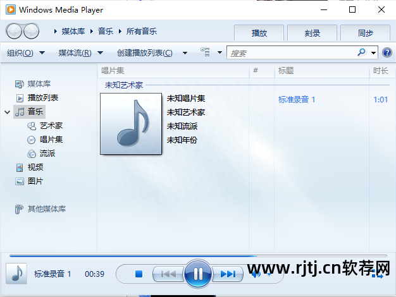Click the view options icon
The width and height of the screenshot is (396, 297).
[205, 52]
